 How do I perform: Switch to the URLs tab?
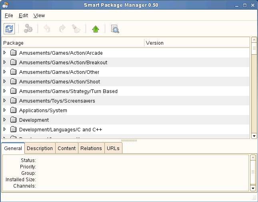113,148
